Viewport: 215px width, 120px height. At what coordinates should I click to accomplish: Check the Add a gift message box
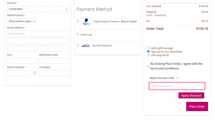tap(148, 48)
